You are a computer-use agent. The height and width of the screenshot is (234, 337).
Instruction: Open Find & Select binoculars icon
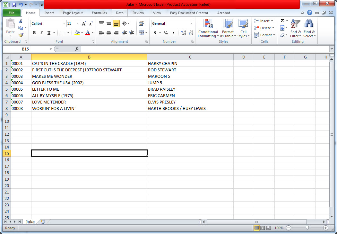pos(309,29)
